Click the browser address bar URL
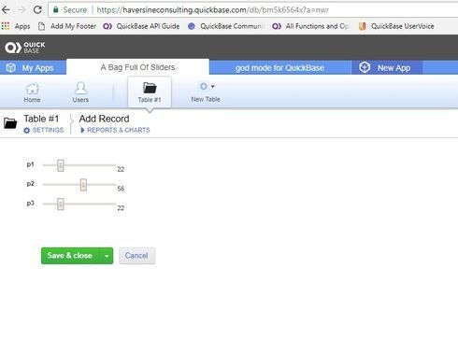The width and height of the screenshot is (458, 339). 212,10
